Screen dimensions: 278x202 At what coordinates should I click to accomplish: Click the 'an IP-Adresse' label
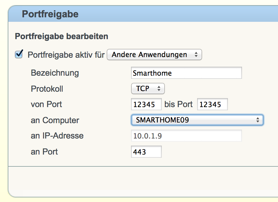click(x=57, y=136)
